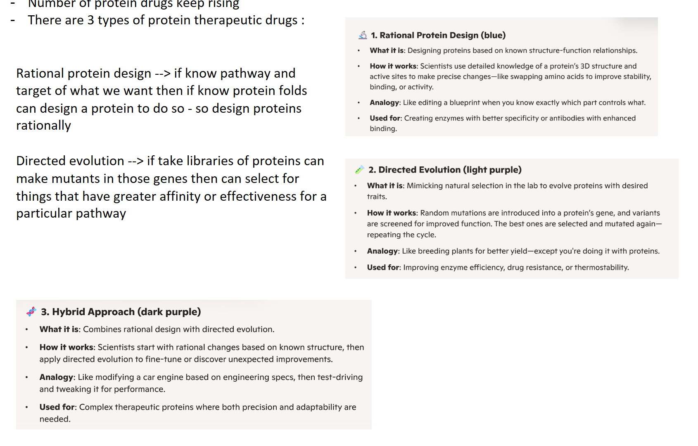Place cursor in 'Rational protein design -->' note paragraph
This screenshot has width=698, height=446.
pos(161,99)
